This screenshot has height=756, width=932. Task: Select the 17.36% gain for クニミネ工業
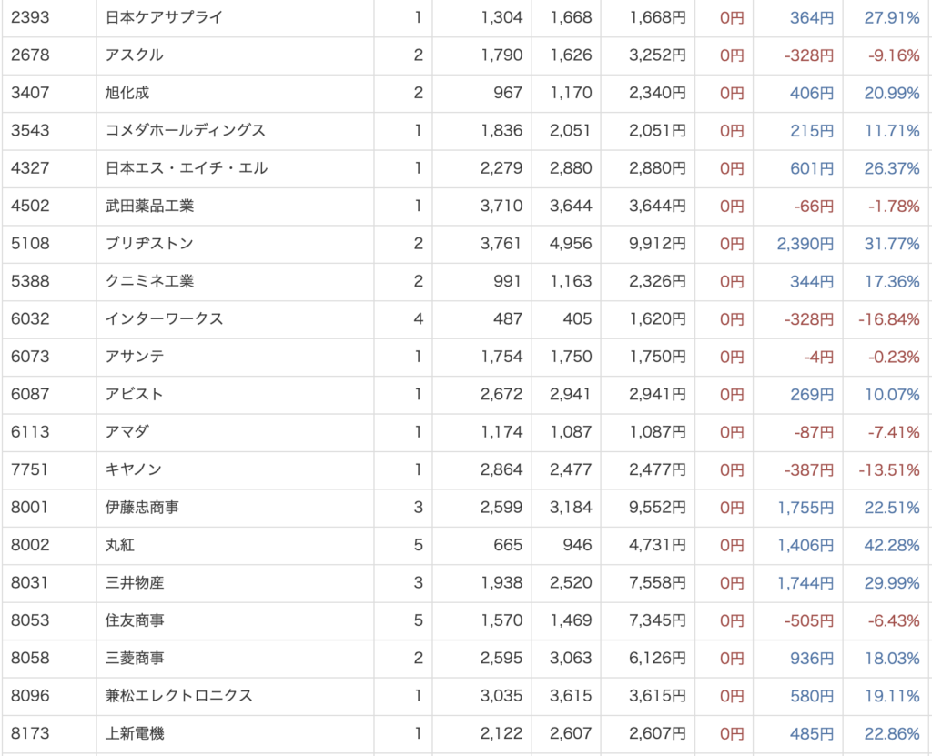click(x=892, y=281)
